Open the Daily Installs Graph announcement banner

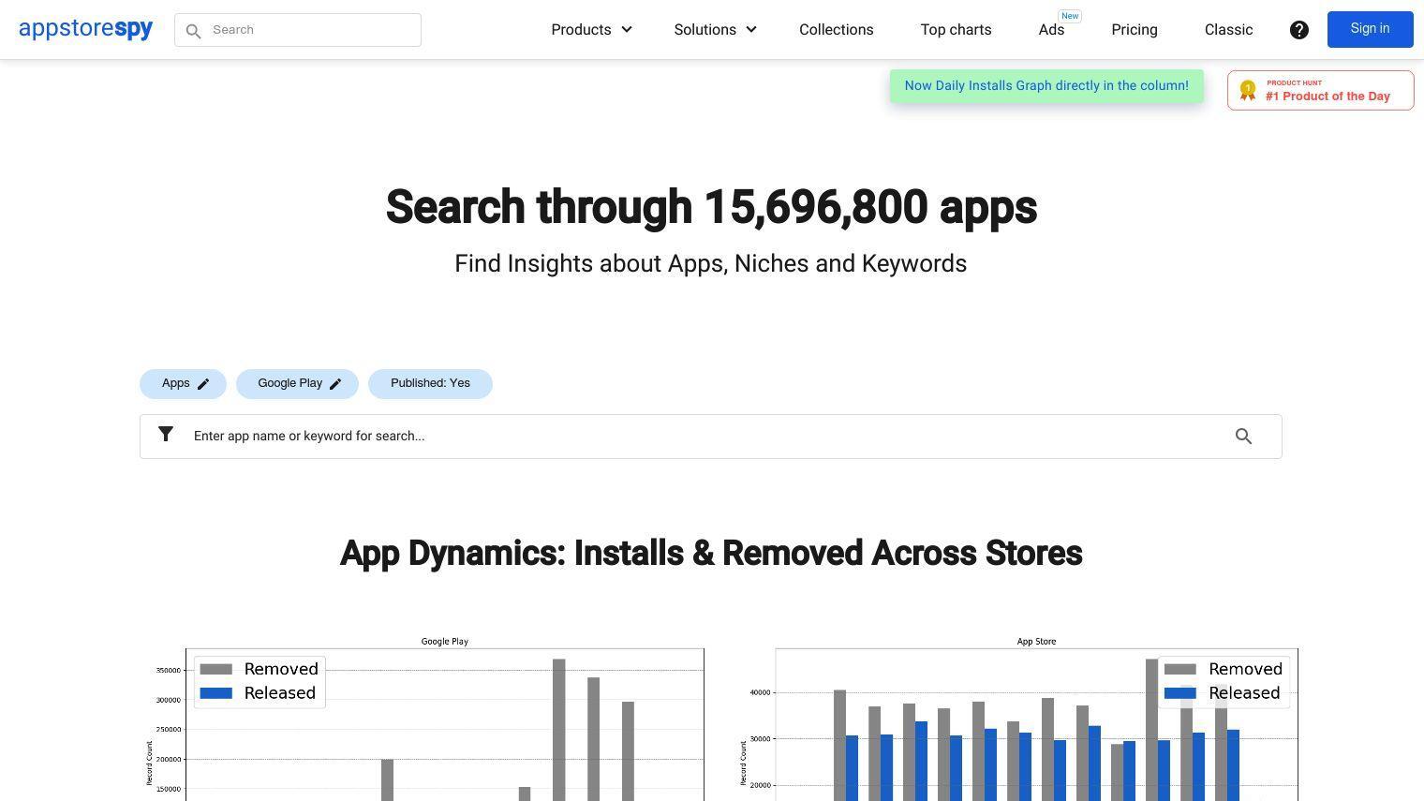tap(1046, 85)
